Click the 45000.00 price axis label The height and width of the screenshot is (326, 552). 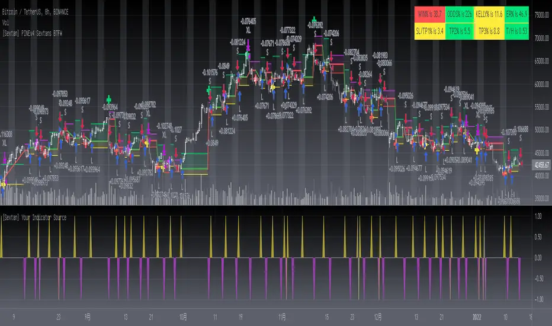pyautogui.click(x=541, y=153)
